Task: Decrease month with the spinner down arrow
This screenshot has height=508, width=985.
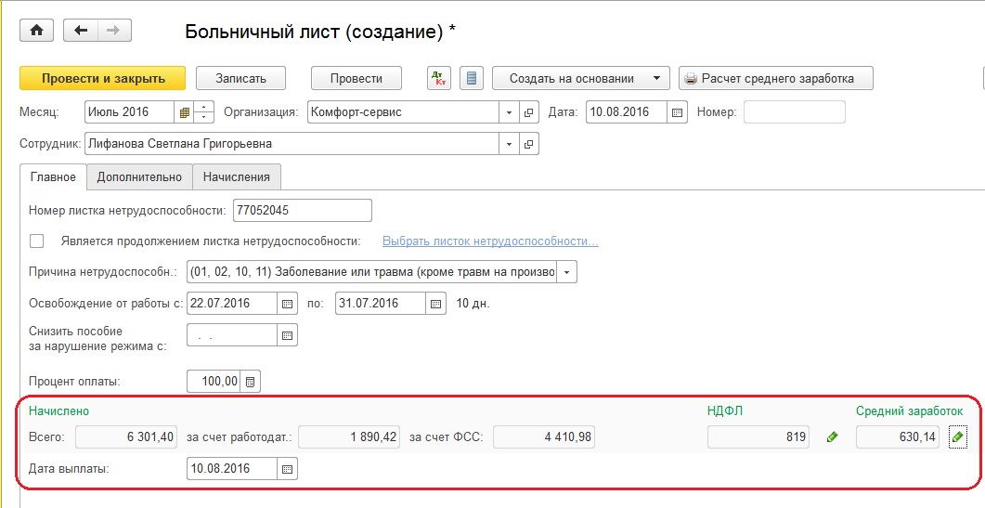Action: pos(203,118)
